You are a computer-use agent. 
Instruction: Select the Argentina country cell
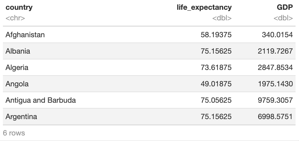pyautogui.click(x=21, y=116)
